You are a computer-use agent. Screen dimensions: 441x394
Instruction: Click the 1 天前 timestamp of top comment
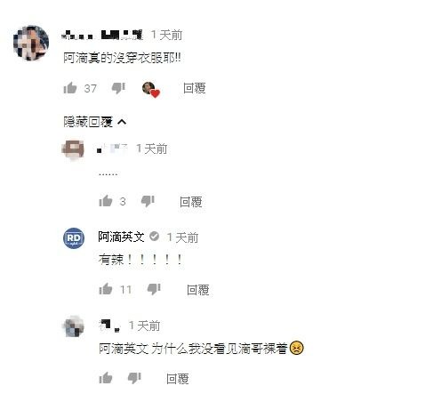(166, 36)
